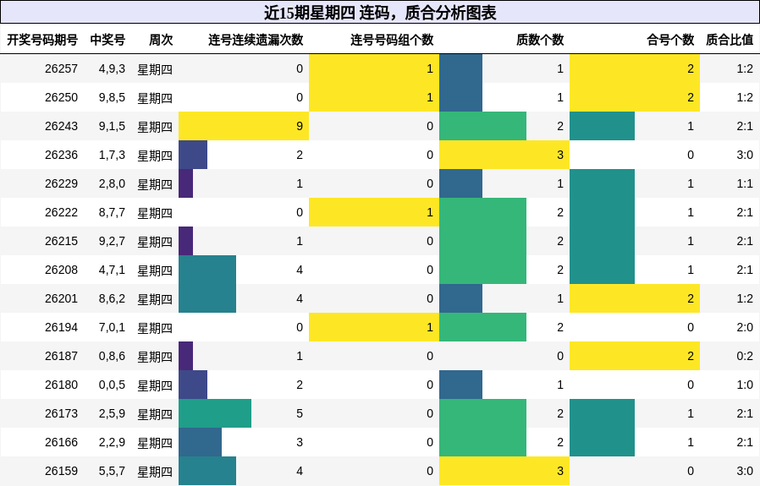Select winning numbers 7,0,1
Viewport: 760px width, 486px height.
click(x=112, y=327)
